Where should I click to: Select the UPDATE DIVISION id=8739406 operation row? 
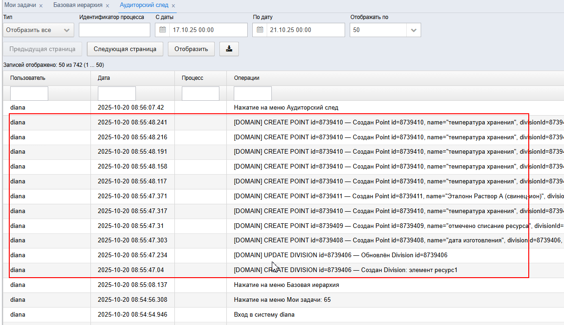(283, 255)
